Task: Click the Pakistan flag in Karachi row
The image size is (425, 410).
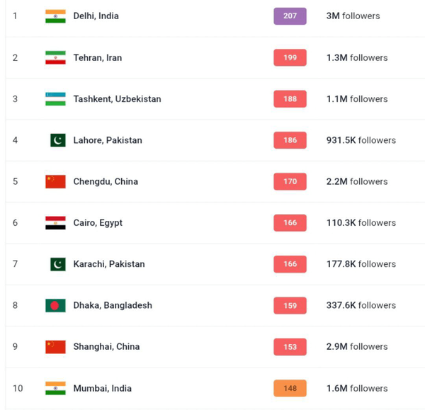Action: click(58, 264)
